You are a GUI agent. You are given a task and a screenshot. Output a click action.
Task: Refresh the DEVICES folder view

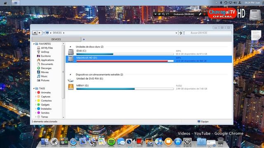[x=181, y=33]
